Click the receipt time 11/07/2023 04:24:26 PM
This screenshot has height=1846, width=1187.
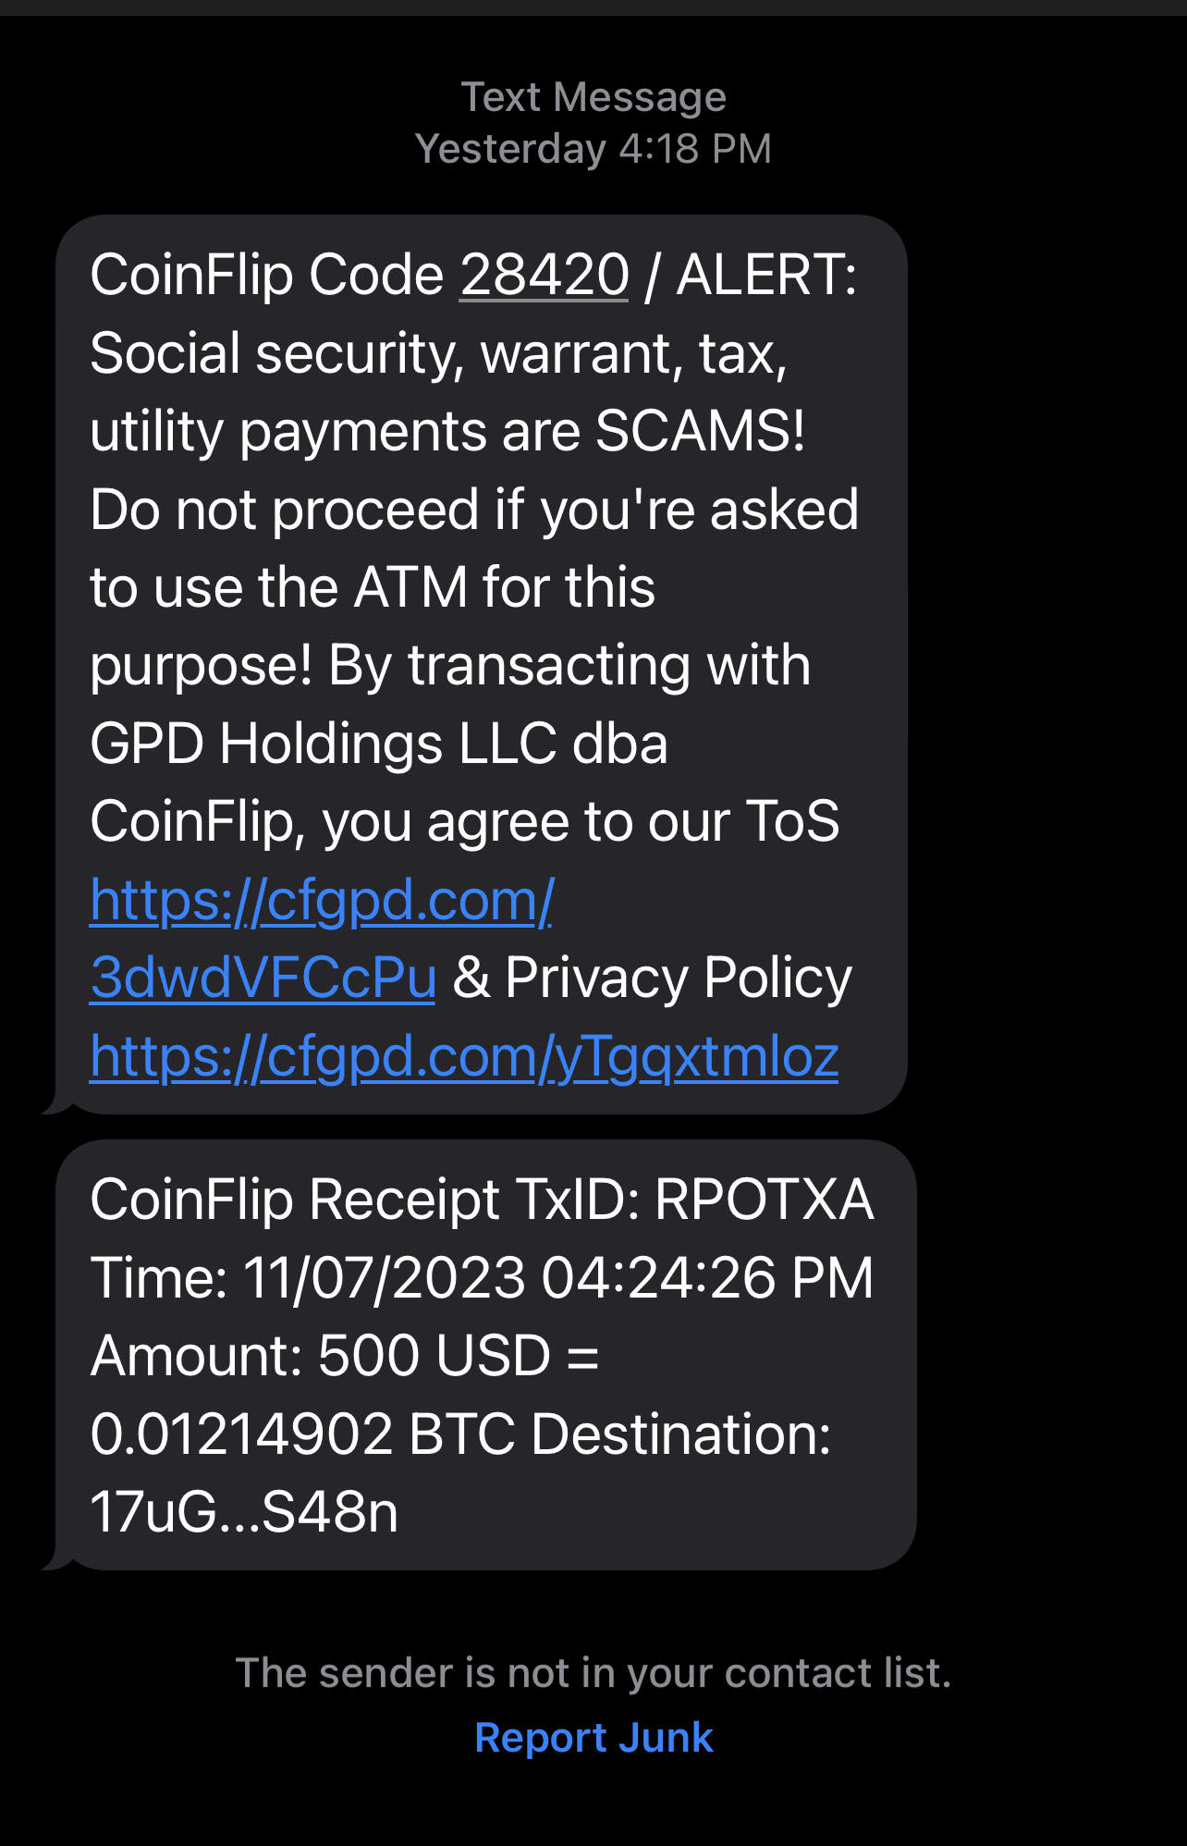[558, 1278]
